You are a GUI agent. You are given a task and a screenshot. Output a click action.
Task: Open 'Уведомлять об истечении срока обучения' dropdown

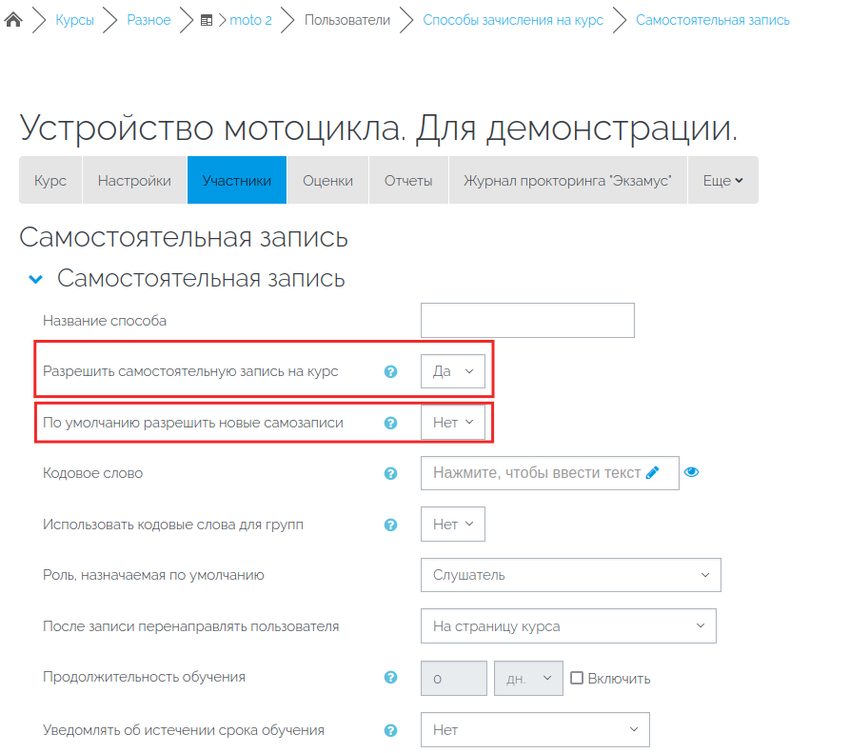[535, 730]
